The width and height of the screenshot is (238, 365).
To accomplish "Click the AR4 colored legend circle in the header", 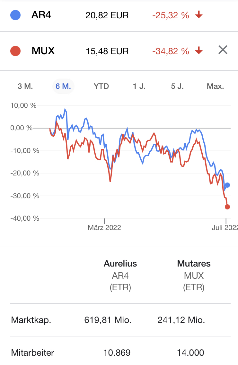I will [x=15, y=15].
